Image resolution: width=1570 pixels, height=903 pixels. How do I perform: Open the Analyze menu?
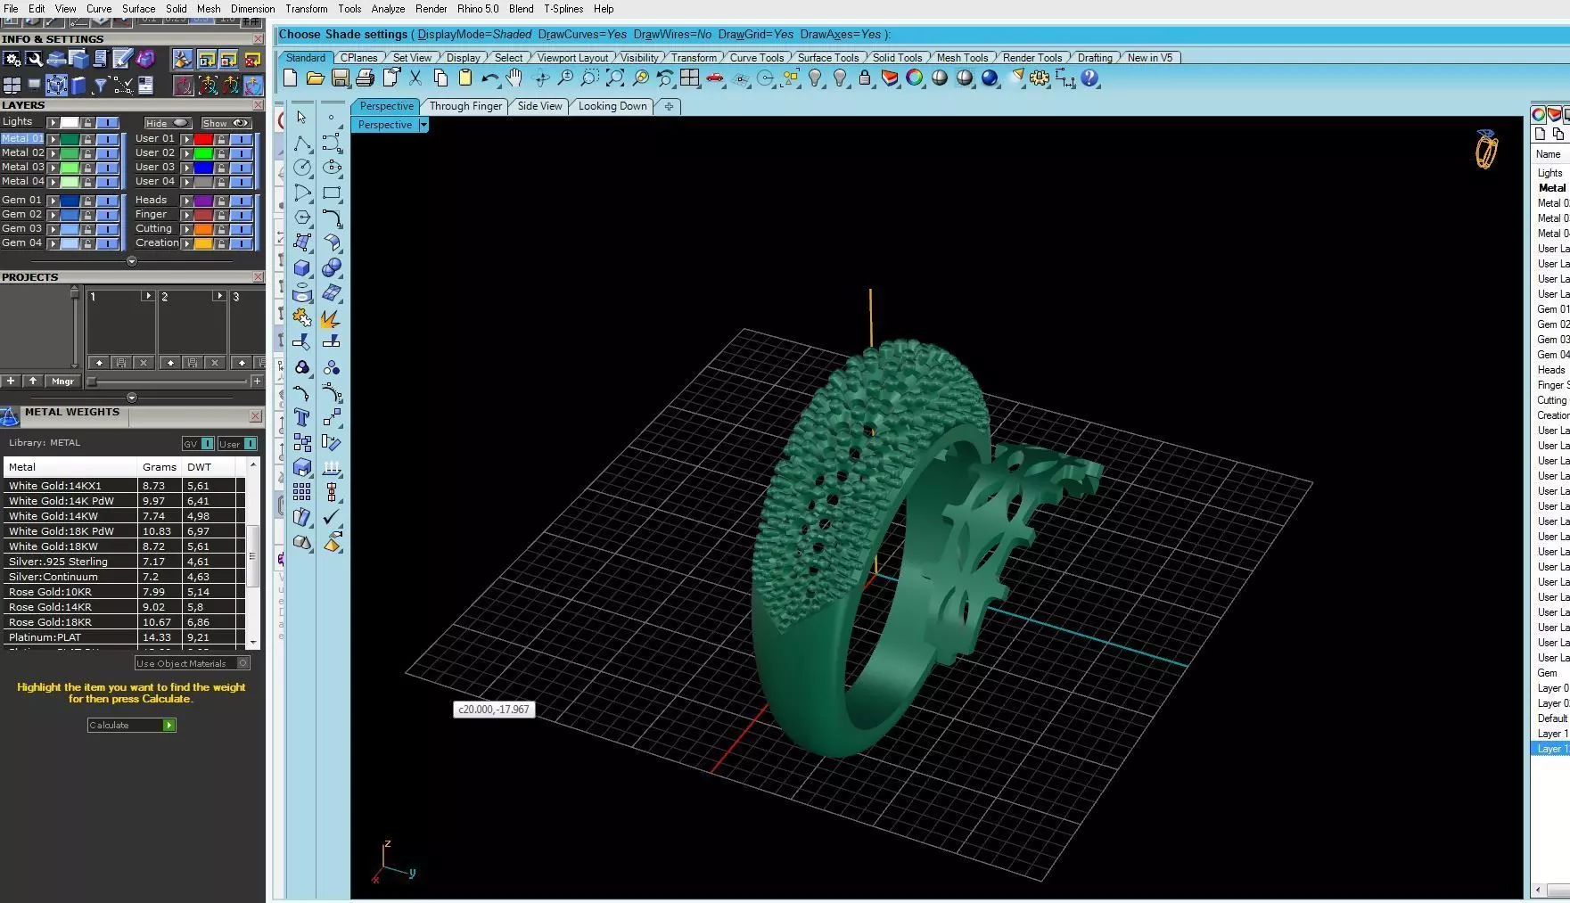click(x=388, y=9)
